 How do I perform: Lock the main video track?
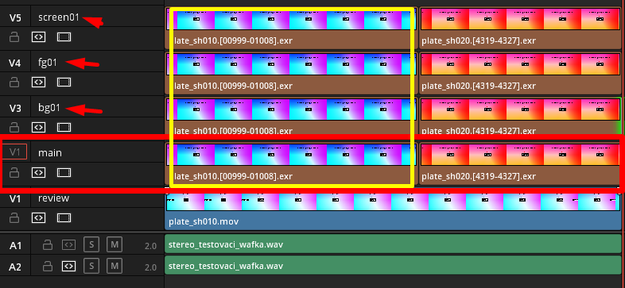point(14,173)
